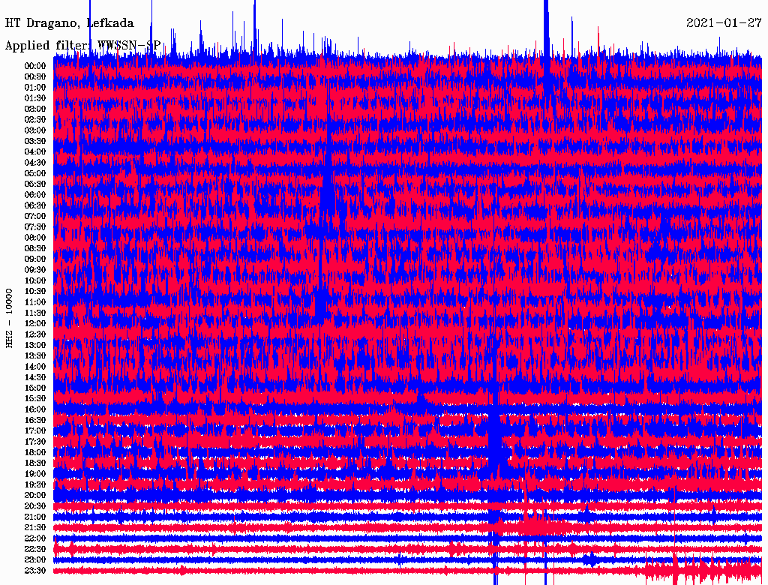Viewport: 768px width, 585px height.
Task: Click the 'HHZ - 10000' axis label
Action: [9, 318]
